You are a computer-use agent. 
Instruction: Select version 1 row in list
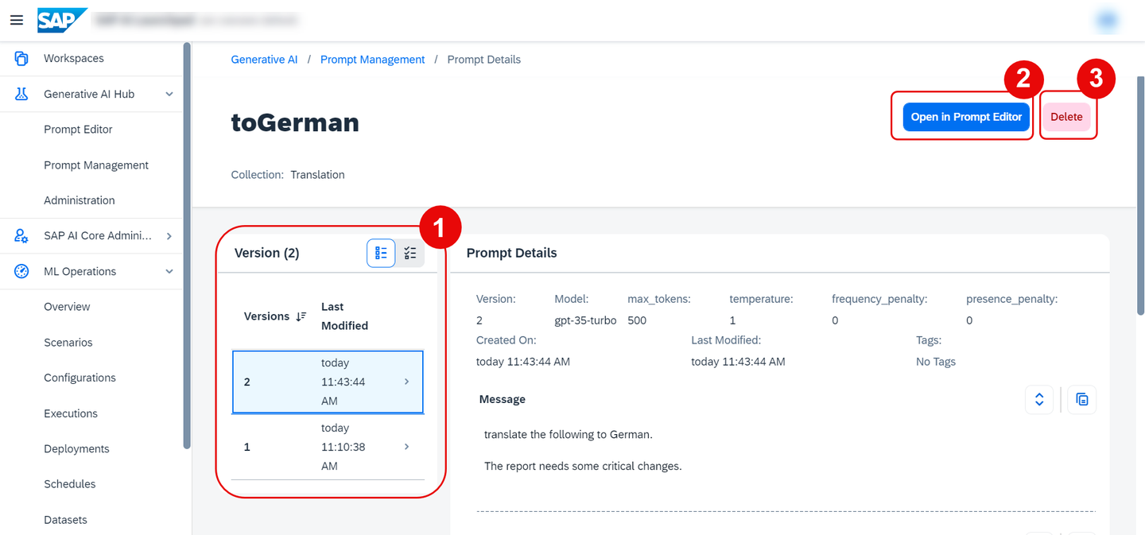coord(328,447)
